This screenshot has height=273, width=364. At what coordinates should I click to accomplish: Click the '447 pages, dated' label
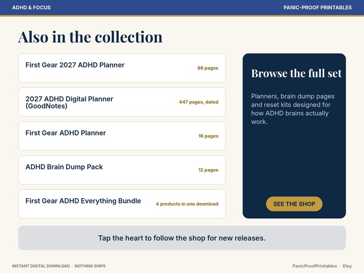coord(199,102)
